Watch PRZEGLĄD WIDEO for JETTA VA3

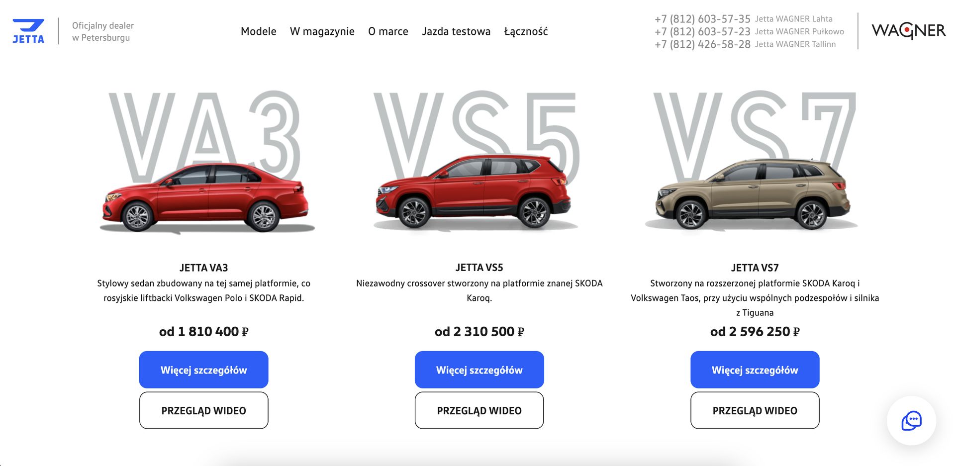click(x=203, y=410)
